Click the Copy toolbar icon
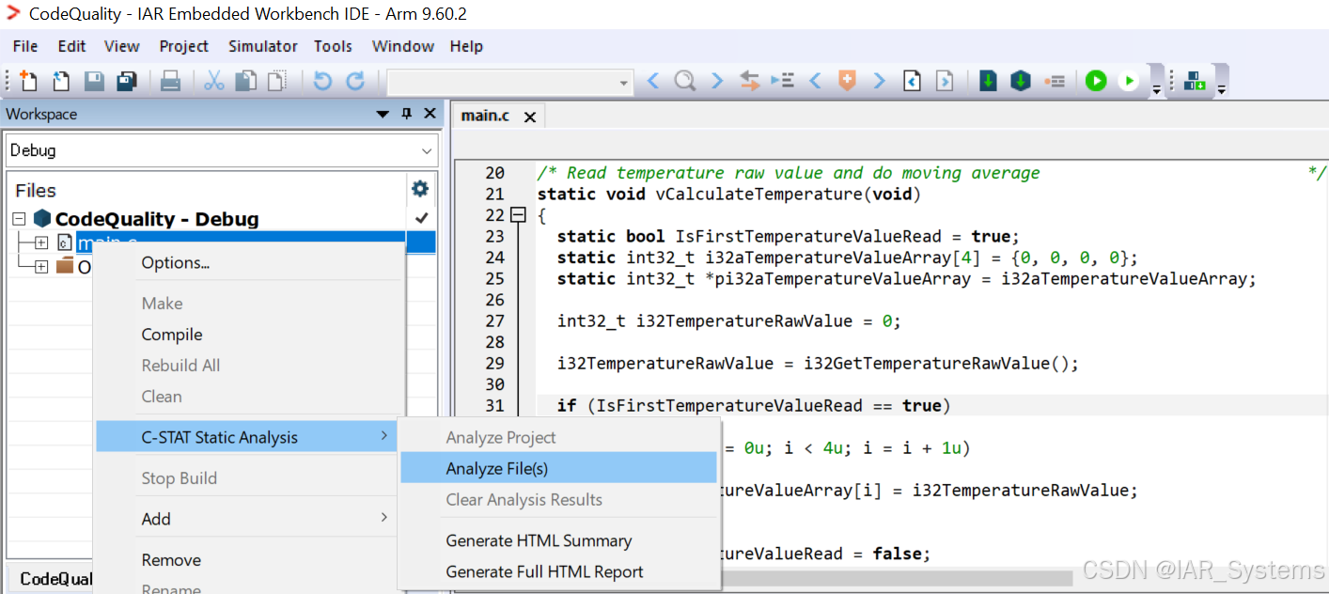The image size is (1329, 594). point(246,82)
